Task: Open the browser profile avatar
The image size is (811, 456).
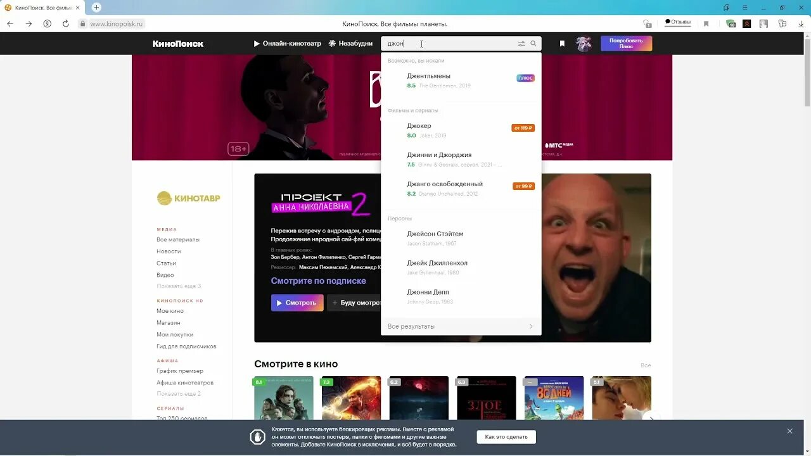Action: pyautogui.click(x=763, y=23)
